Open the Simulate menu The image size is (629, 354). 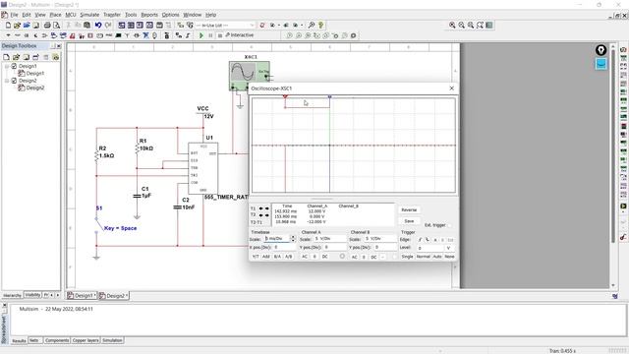pos(89,15)
